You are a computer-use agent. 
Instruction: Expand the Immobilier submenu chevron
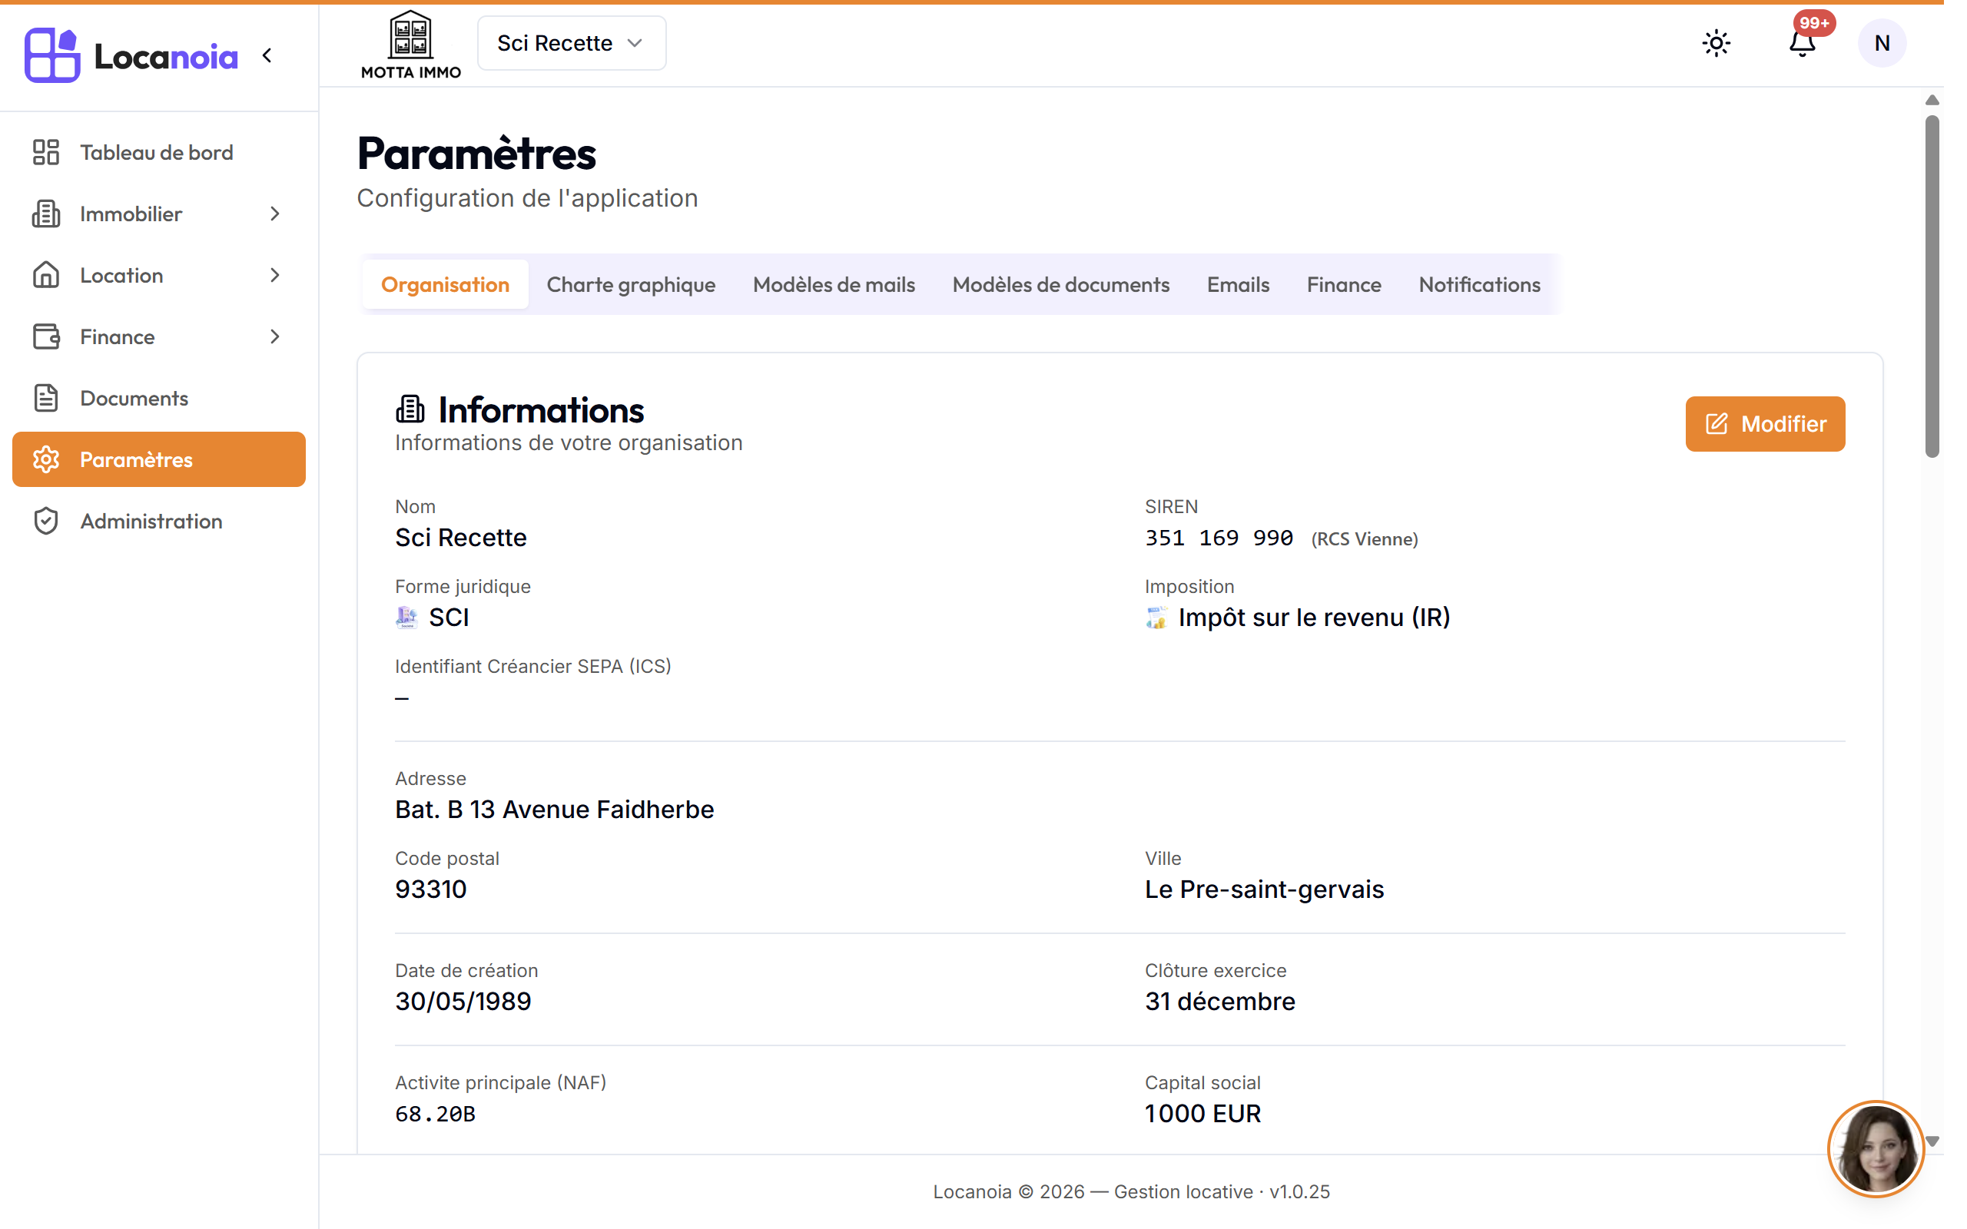[x=275, y=214]
